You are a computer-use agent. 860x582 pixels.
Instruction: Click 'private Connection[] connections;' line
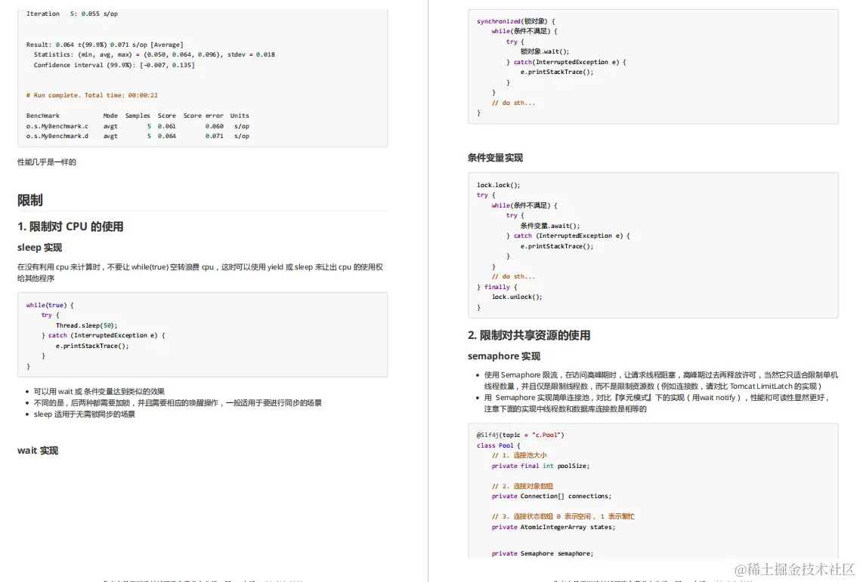(552, 496)
